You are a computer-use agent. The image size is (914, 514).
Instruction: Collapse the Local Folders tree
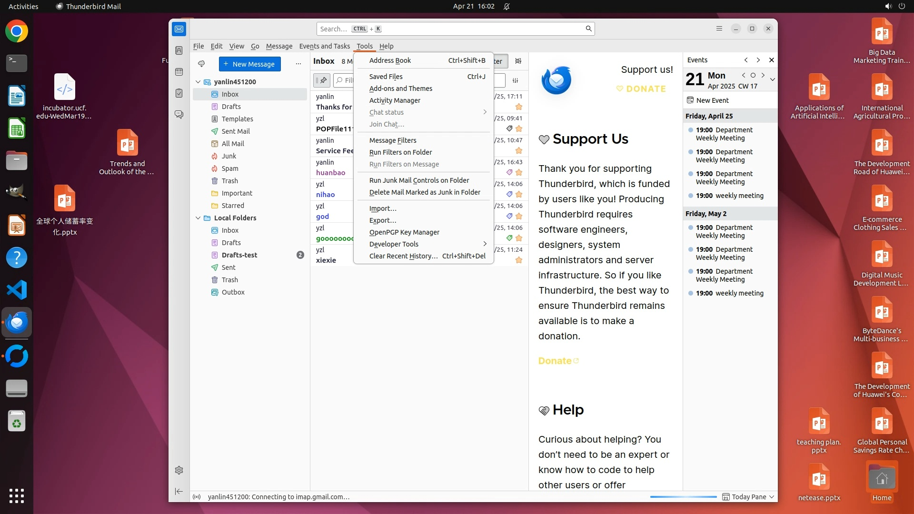point(198,218)
